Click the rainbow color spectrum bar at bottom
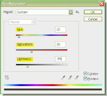This screenshot has height=96, width=107. pos(53,85)
